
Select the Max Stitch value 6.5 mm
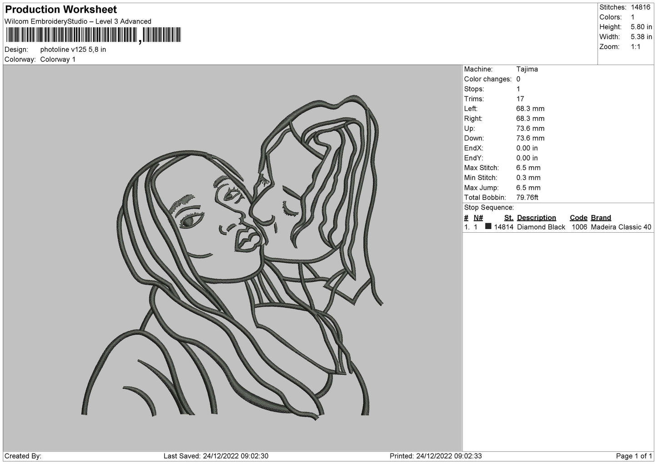(x=528, y=168)
